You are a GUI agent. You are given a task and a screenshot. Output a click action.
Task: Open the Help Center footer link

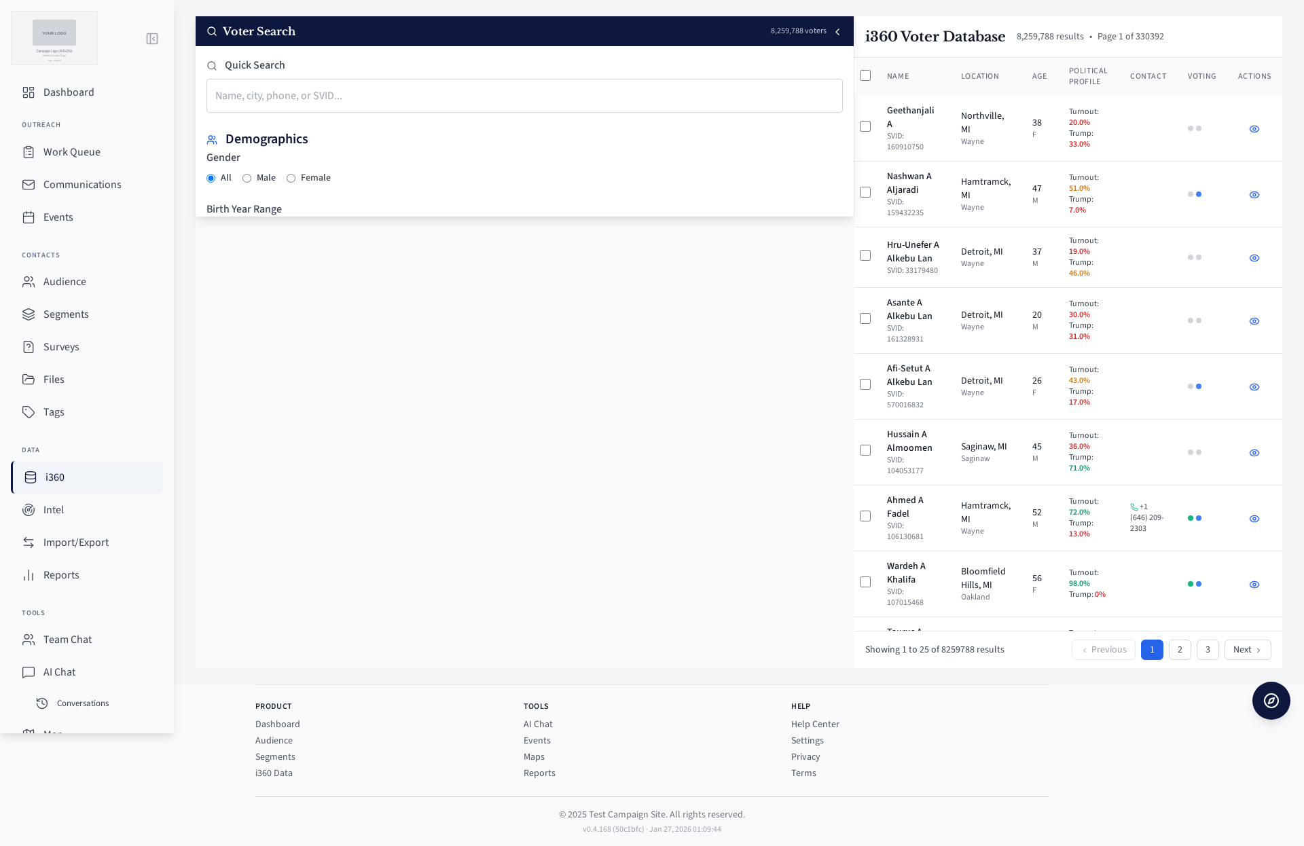point(815,724)
